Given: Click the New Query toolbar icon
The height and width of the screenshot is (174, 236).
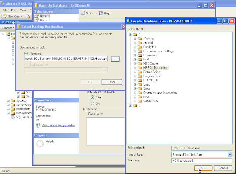Looking at the screenshot, I should click(x=5, y=16).
